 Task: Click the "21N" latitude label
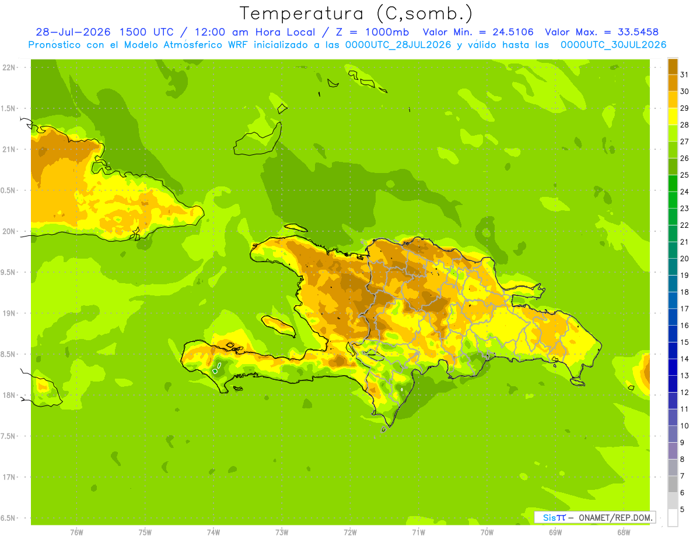click(8, 149)
